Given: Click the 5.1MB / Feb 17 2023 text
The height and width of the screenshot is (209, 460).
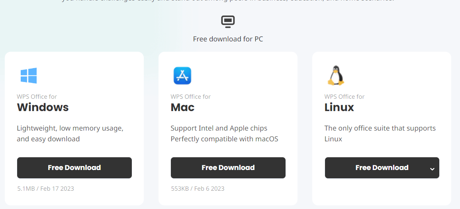Looking at the screenshot, I should (45, 188).
